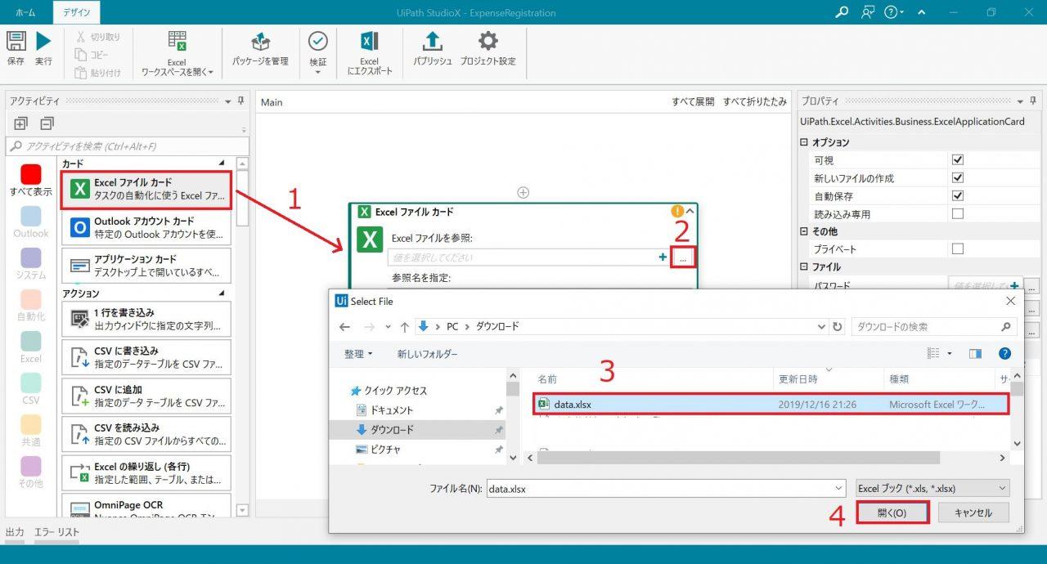This screenshot has width=1047, height=564.
Task: Enable the 読み込み専用 checkbox
Action: point(958,214)
